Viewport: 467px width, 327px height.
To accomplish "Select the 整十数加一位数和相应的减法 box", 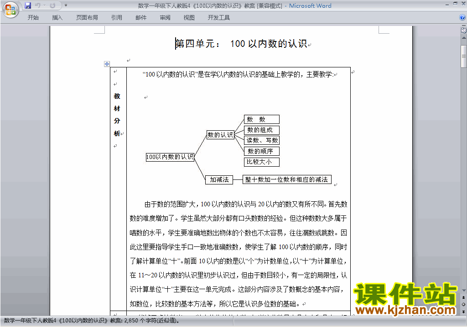I will [x=287, y=180].
